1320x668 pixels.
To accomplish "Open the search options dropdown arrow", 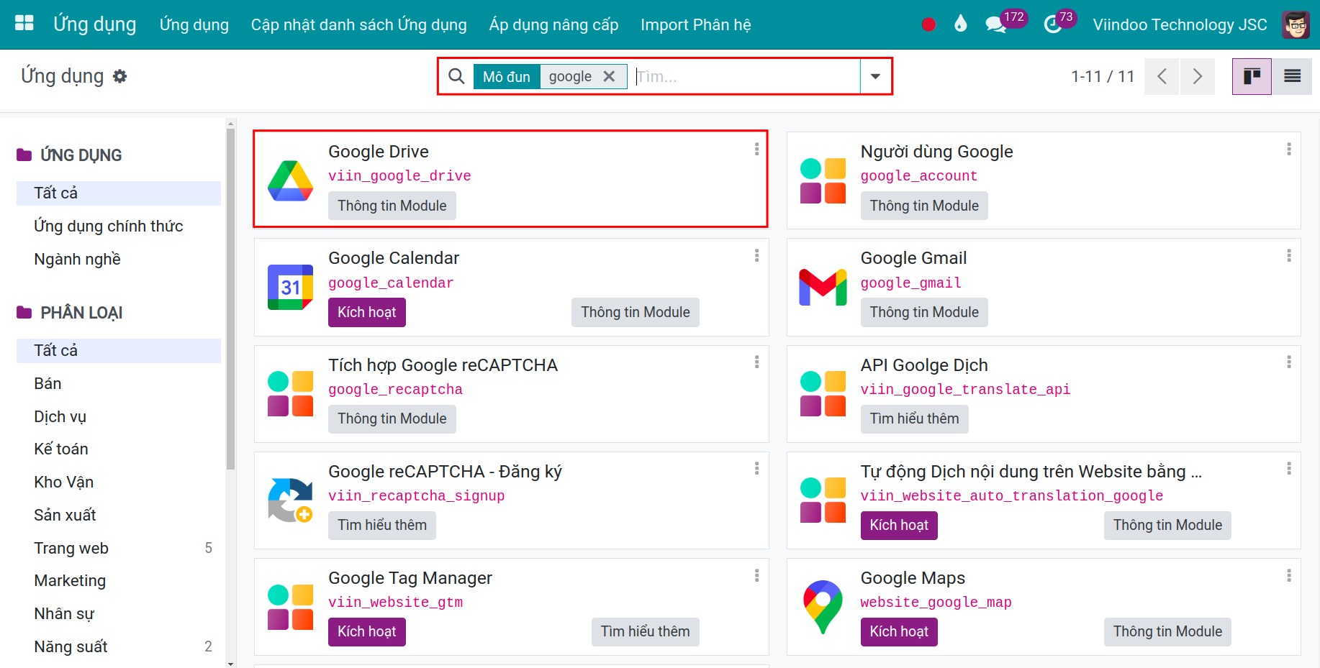I will [x=875, y=76].
